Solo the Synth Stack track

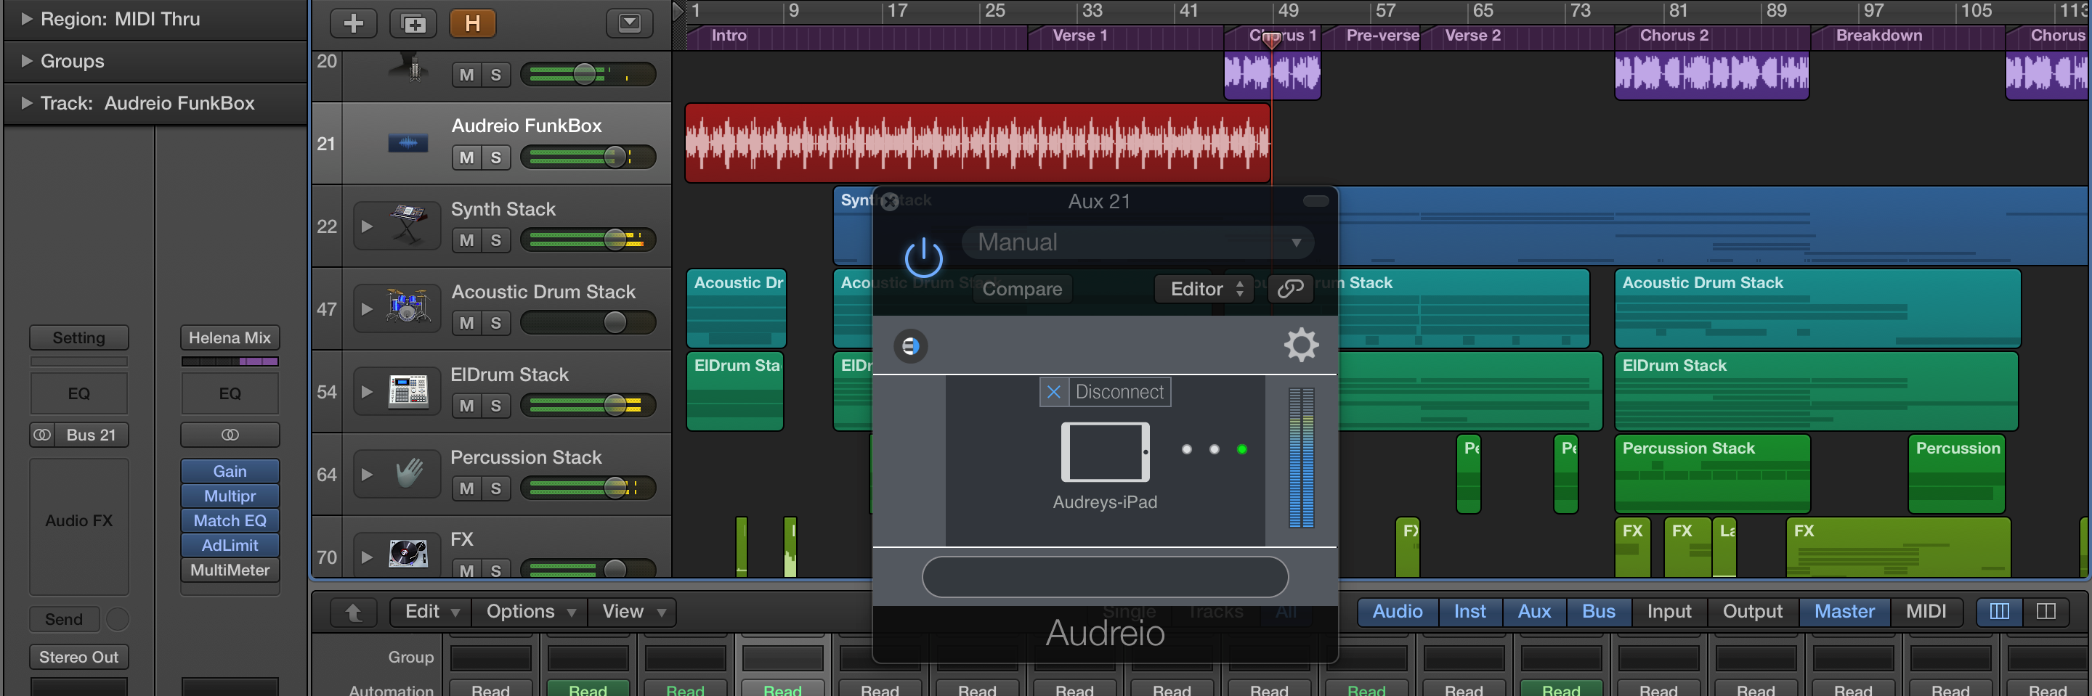495,240
